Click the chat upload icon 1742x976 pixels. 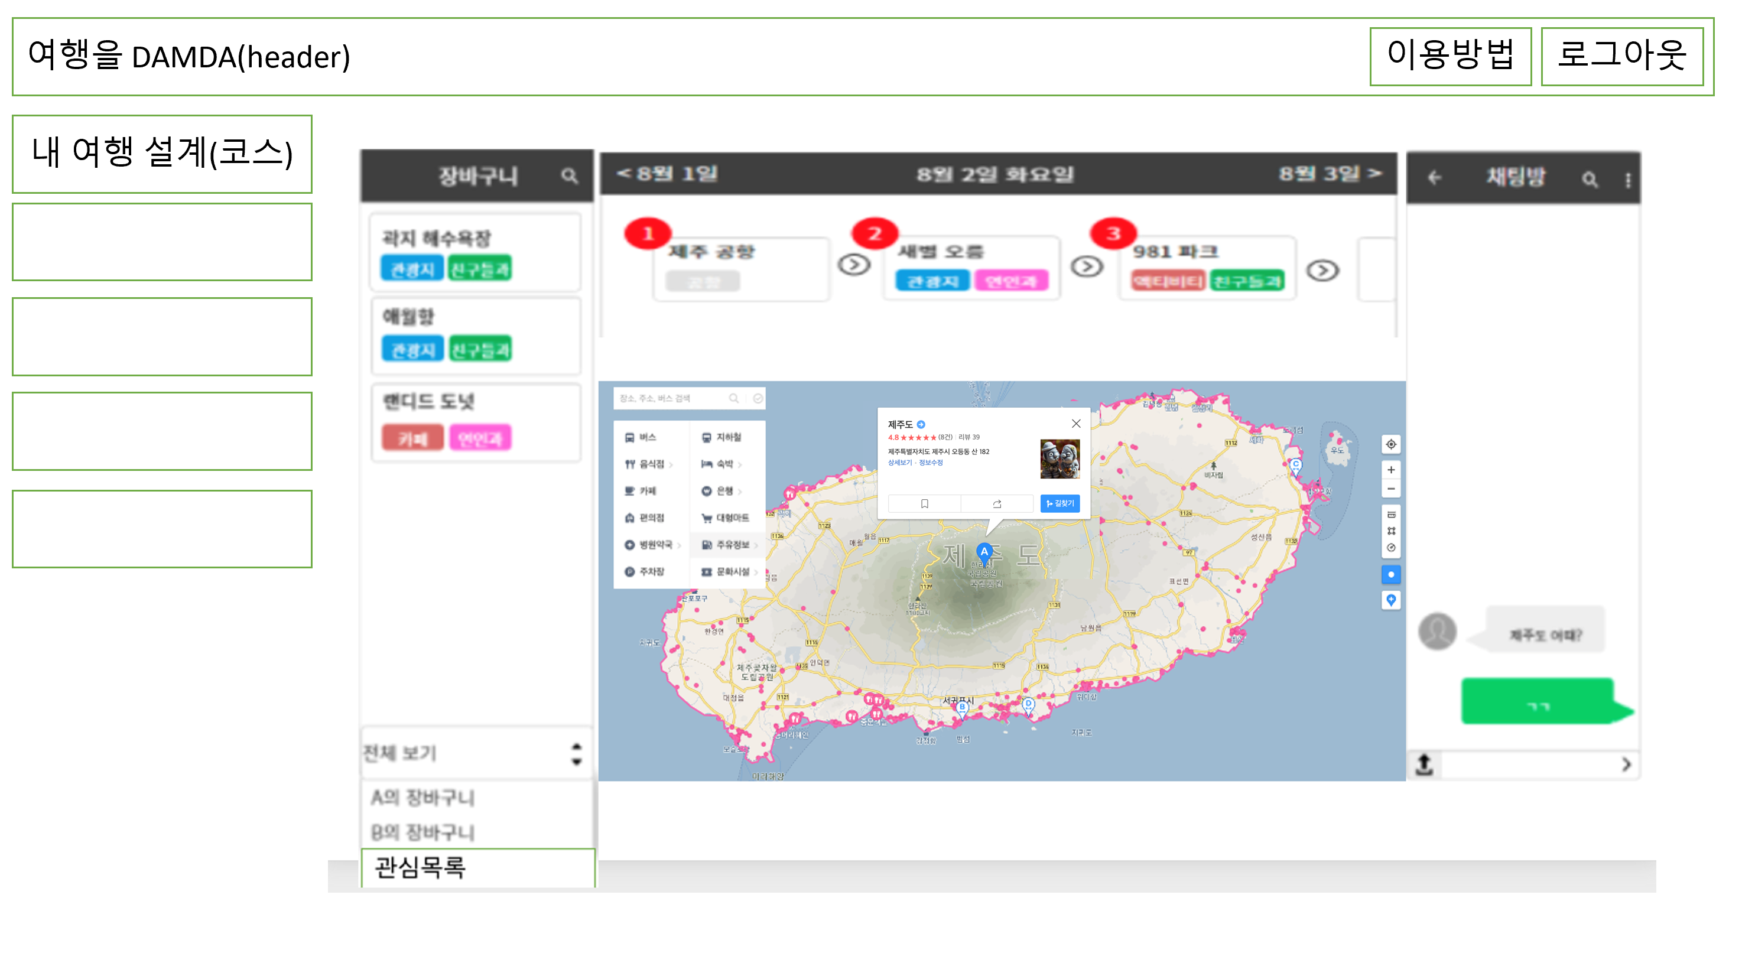pos(1424,764)
